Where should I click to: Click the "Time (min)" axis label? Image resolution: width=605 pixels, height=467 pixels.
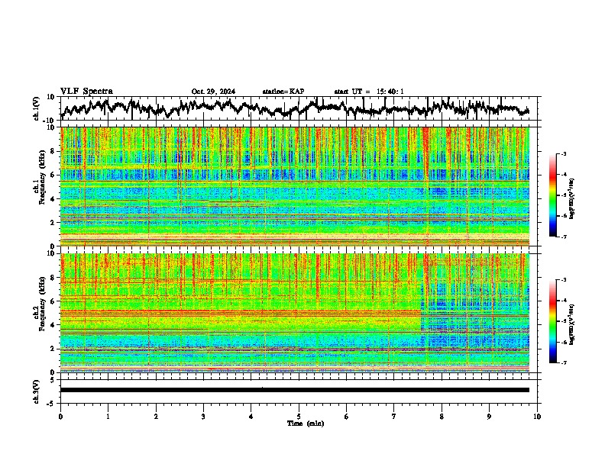tap(306, 424)
